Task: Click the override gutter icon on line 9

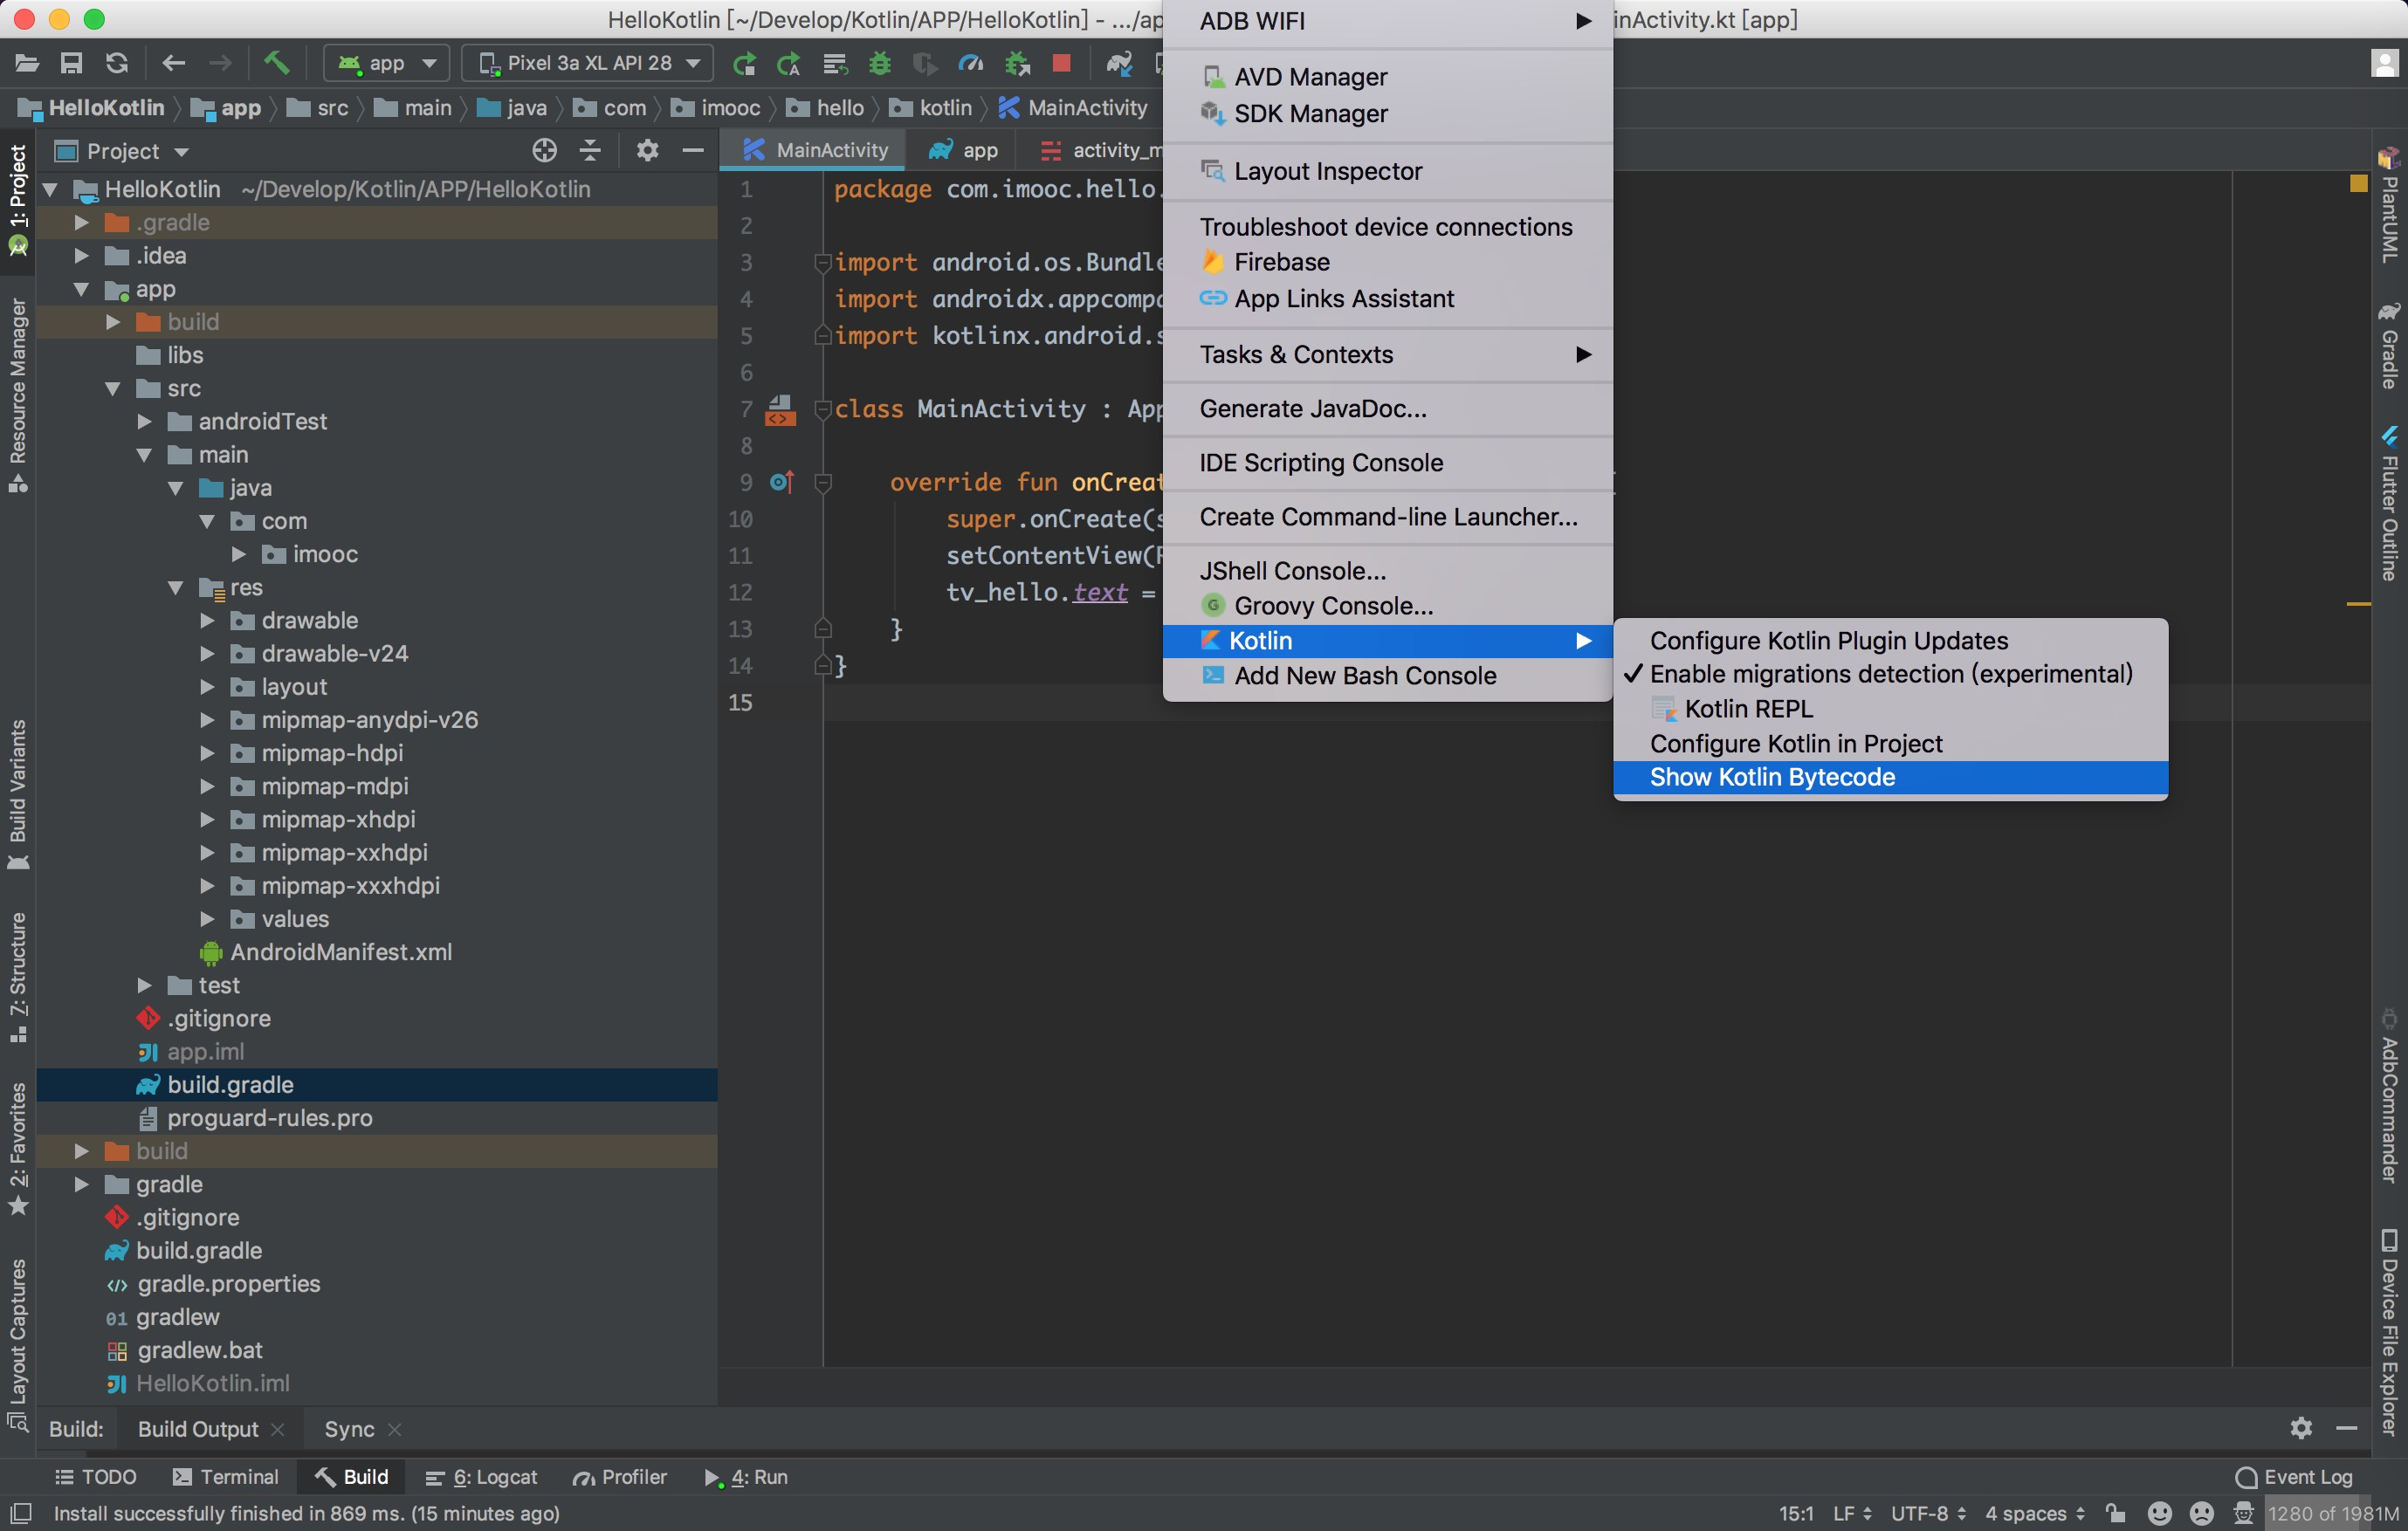Action: pos(781,482)
